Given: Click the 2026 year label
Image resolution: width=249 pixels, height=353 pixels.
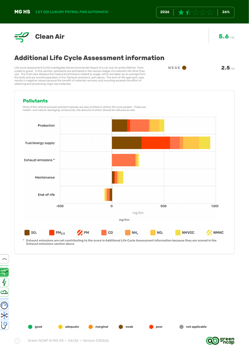Looking at the screenshot, I should [x=165, y=12].
